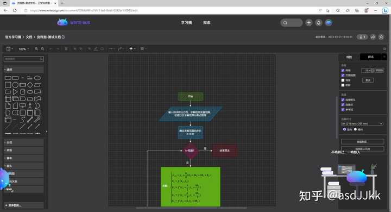Click the delete trash icon in the toolbar
The width and height of the screenshot is (391, 212).
tap(66, 49)
